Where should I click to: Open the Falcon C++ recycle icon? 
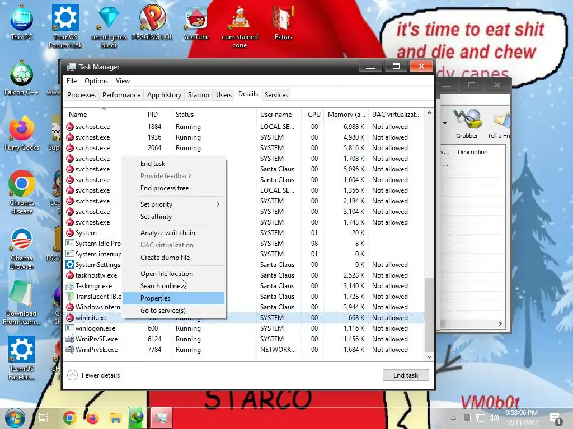tap(22, 78)
